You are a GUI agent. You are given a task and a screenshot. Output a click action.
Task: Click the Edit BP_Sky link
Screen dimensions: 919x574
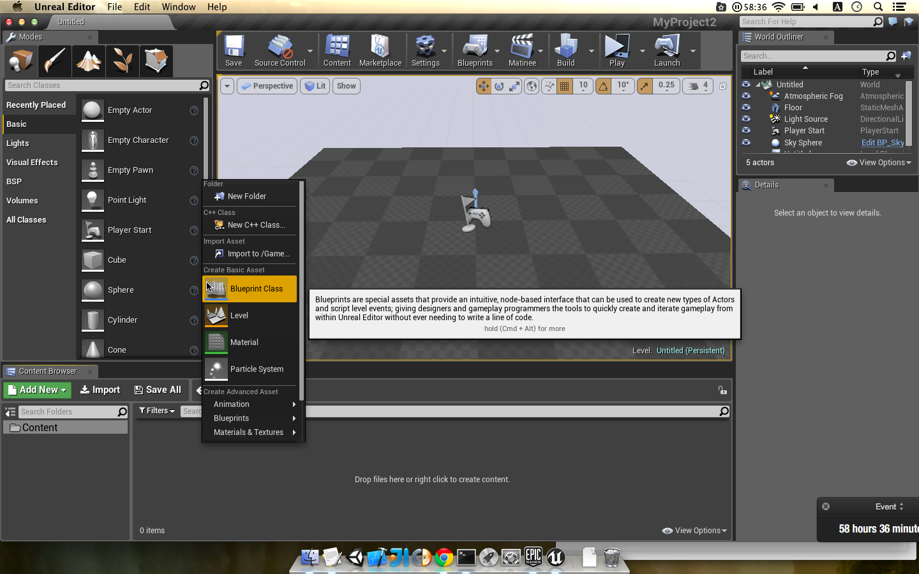882,143
